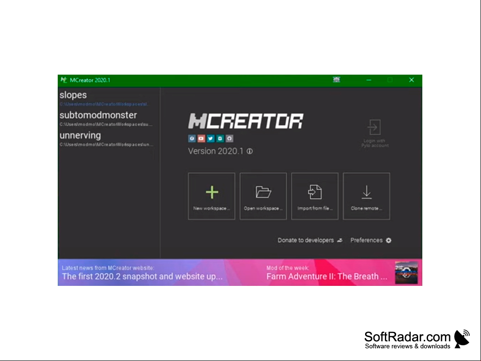The height and width of the screenshot is (361, 481).
Task: Minimize the MCreator window
Action: [369, 80]
